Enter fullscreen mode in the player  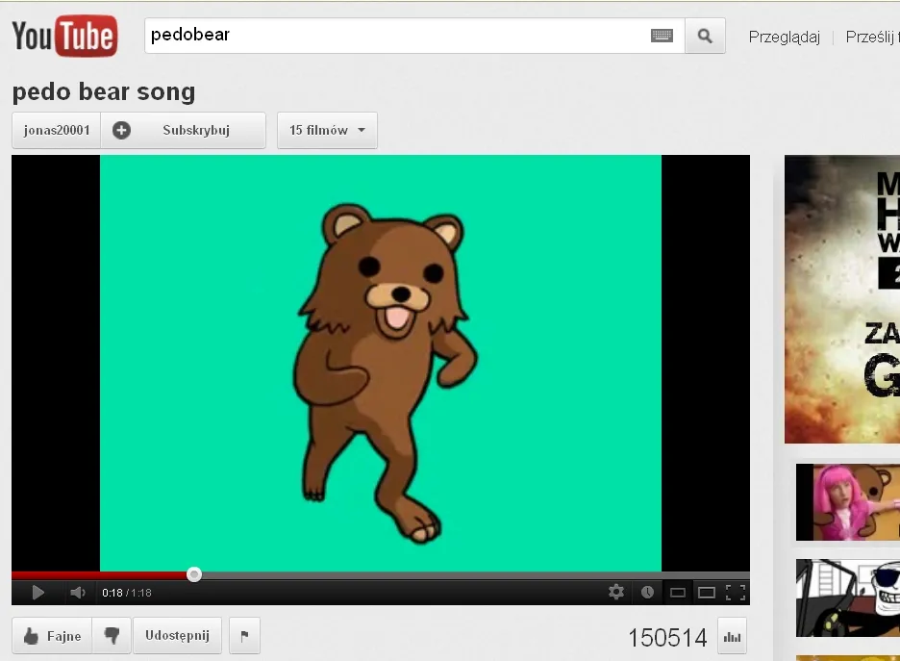(x=736, y=593)
